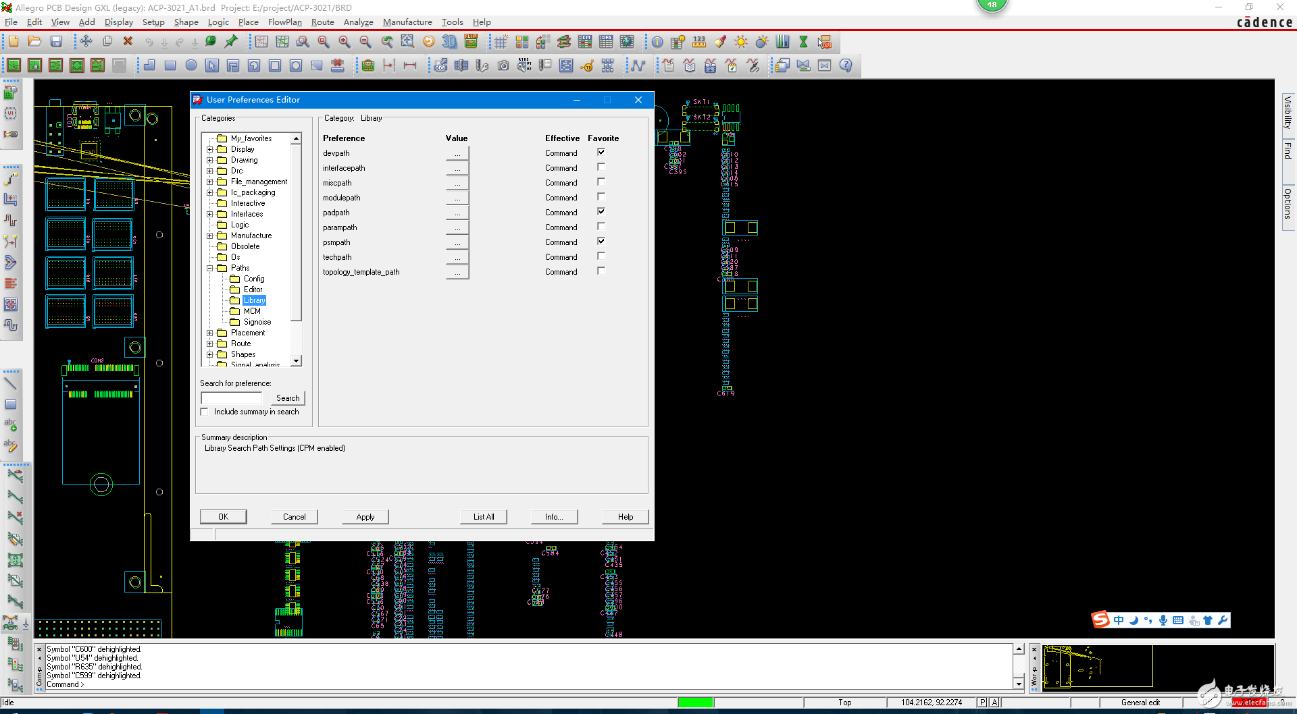Click the Flip design icon
Screen dimensions: 1297x714
tap(471, 42)
